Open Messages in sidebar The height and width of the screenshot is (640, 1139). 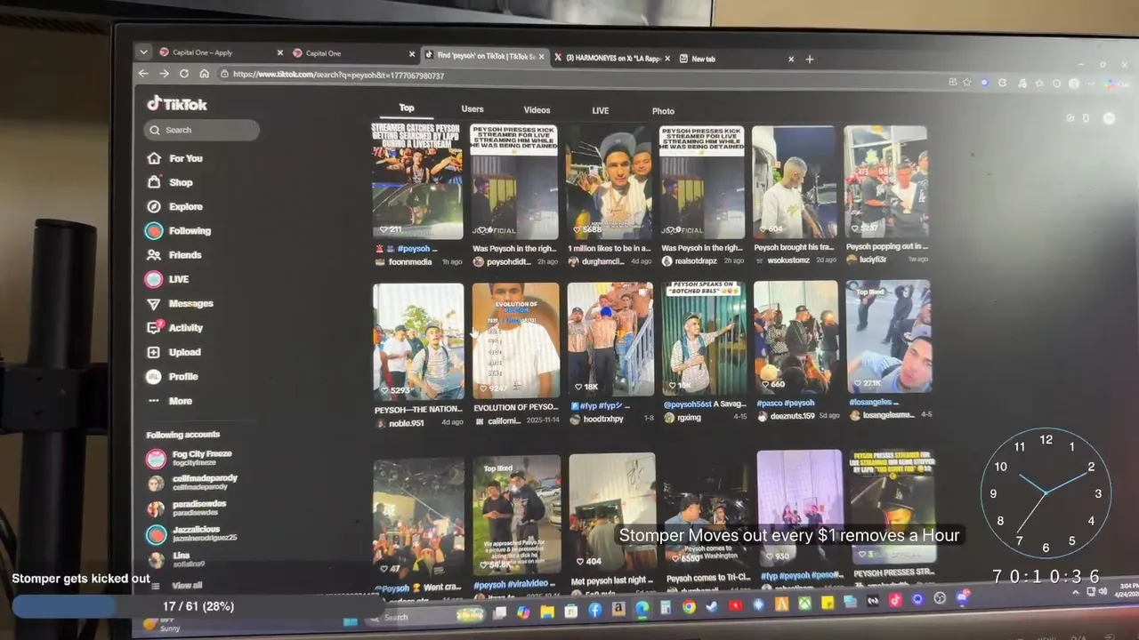tap(180, 303)
